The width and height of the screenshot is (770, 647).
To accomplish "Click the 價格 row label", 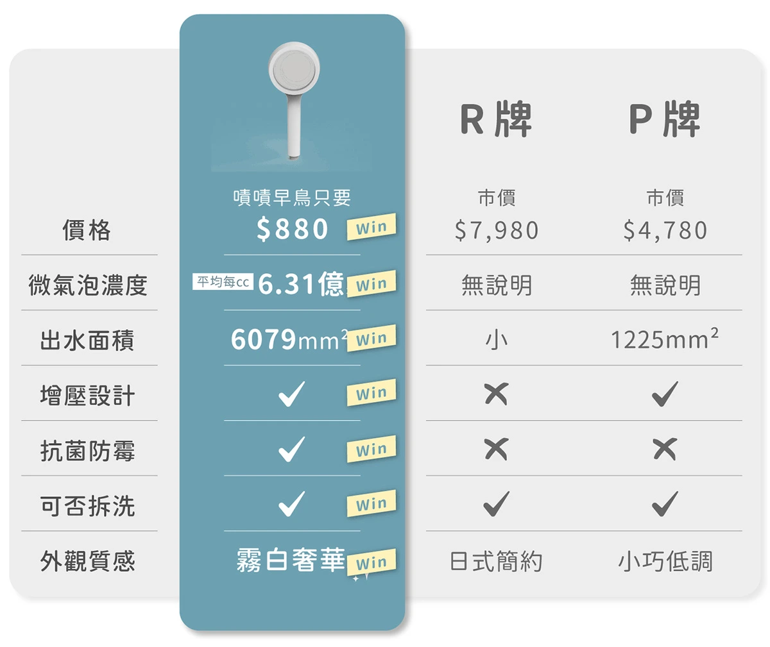I will click(87, 230).
